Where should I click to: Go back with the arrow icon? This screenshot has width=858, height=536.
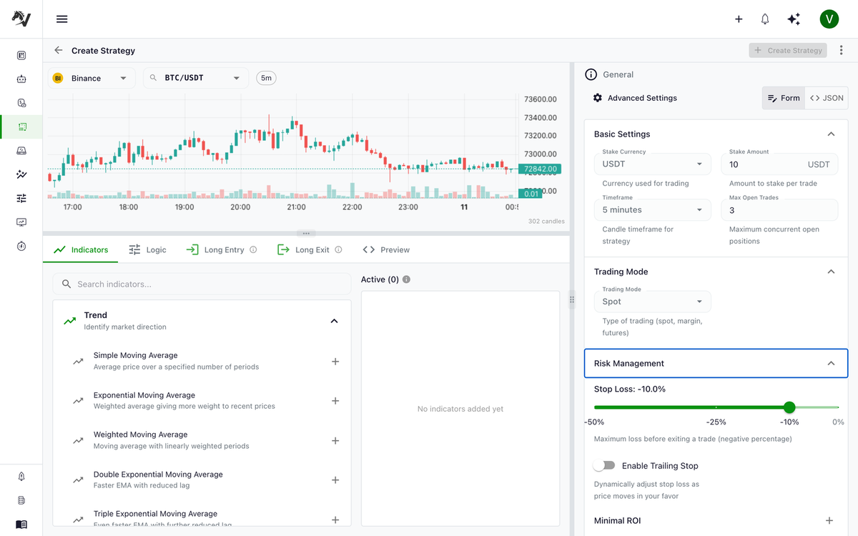59,51
